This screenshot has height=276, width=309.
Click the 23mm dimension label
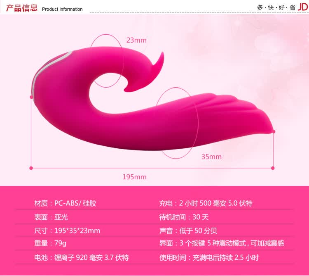[136, 40]
